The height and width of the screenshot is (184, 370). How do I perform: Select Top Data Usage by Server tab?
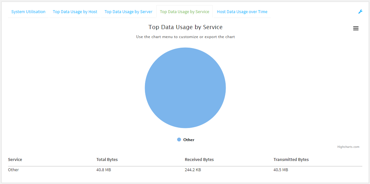[x=128, y=12]
